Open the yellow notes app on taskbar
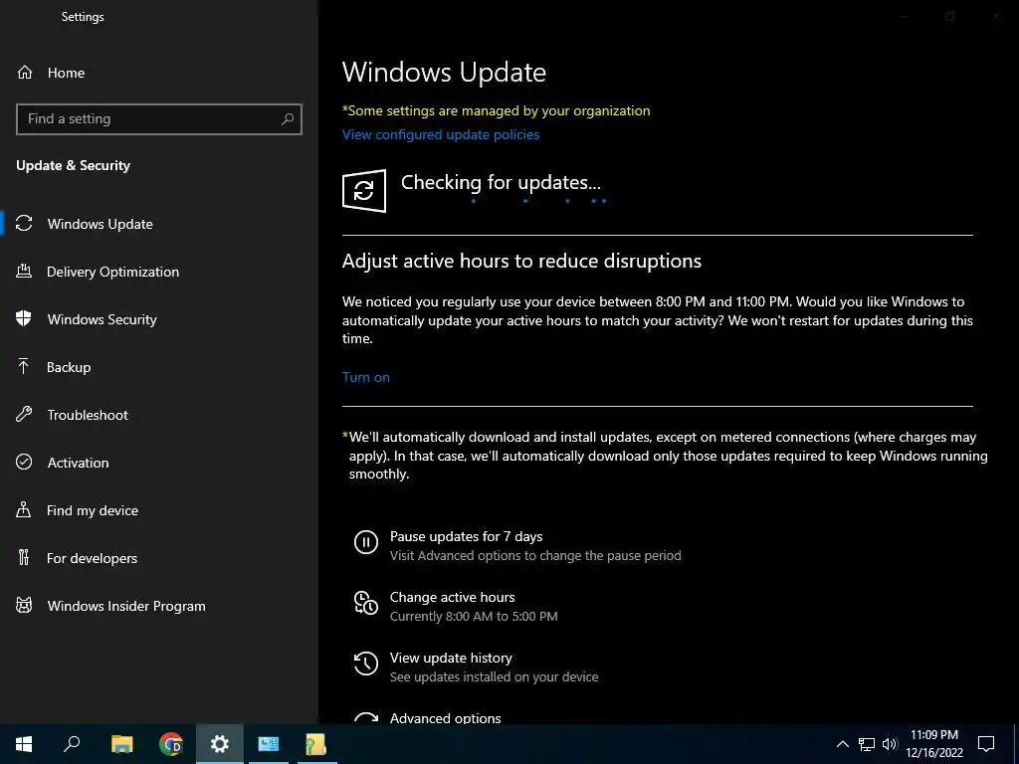The width and height of the screenshot is (1019, 764). pos(316,744)
